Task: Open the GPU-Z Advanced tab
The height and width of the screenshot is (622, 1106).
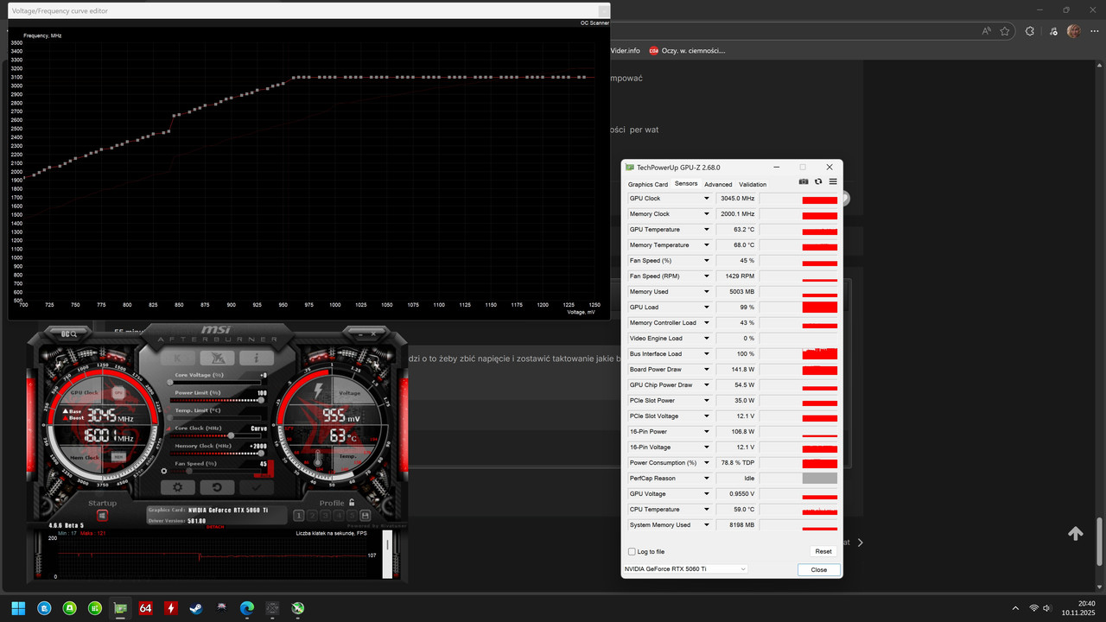Action: [x=718, y=184]
